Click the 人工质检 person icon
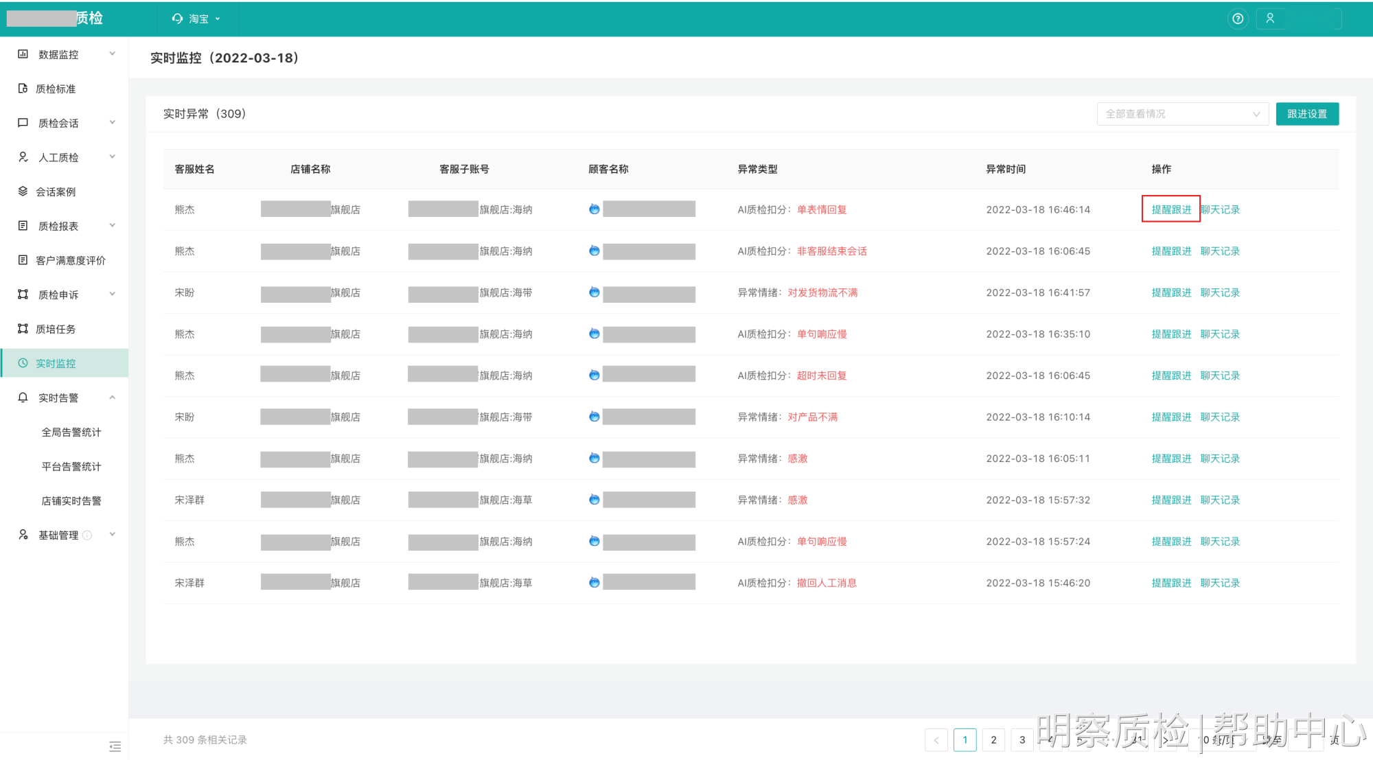Screen dimensions: 1373x760 tap(23, 157)
